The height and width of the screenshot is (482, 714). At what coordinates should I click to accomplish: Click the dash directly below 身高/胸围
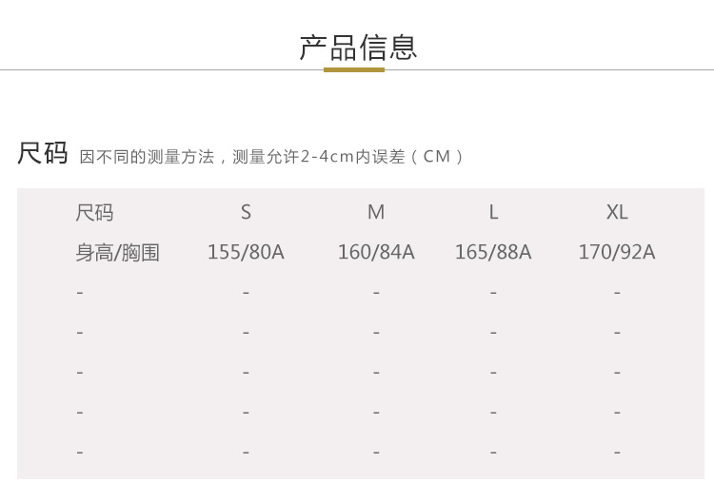pyautogui.click(x=80, y=293)
